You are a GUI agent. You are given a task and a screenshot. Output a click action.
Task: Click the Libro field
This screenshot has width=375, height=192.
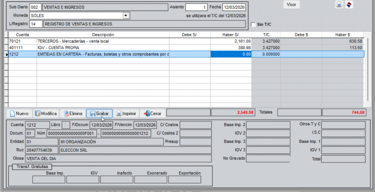[66, 125]
